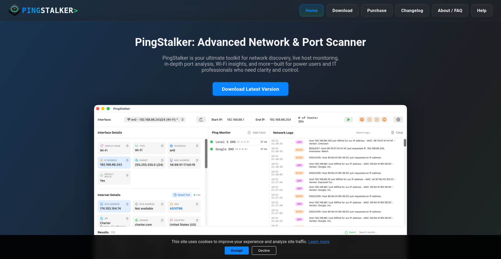Open the port scanner hash icon
This screenshot has width=501, height=259.
pyautogui.click(x=377, y=119)
